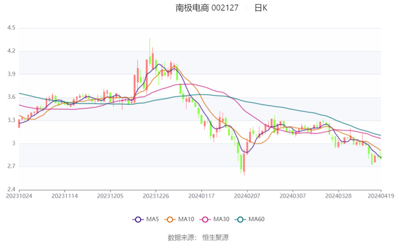The width and height of the screenshot is (397, 242).
Task: Click the 3.6 price axis label
Action: coord(11,97)
